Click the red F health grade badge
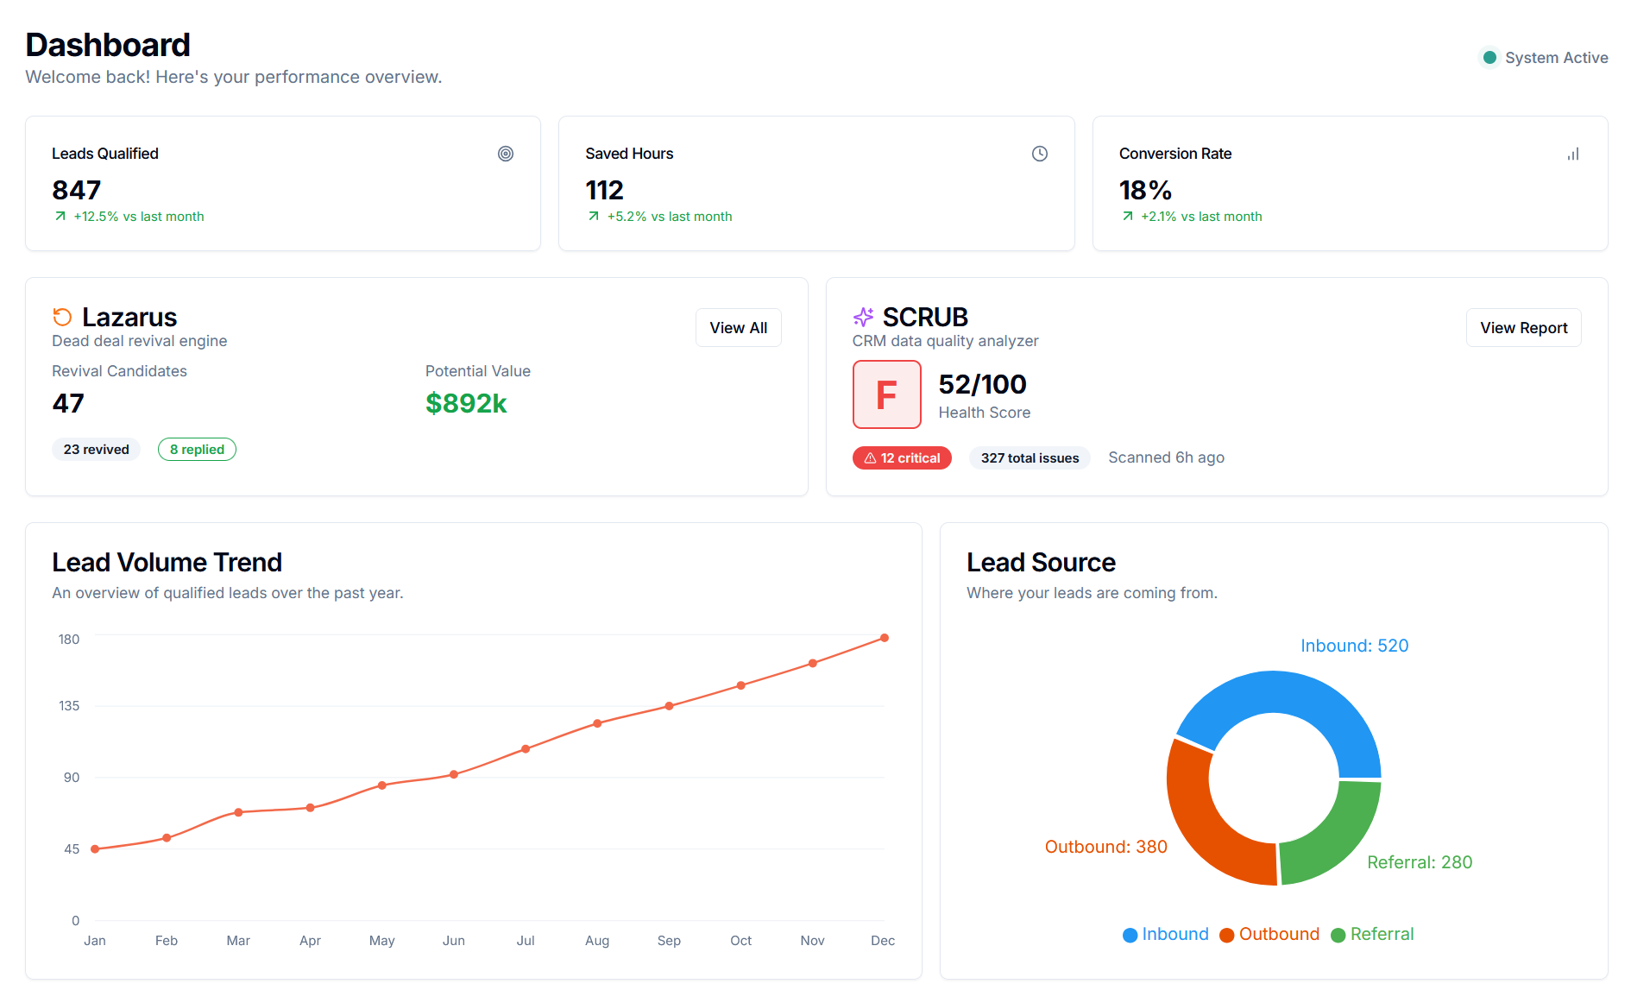The height and width of the screenshot is (990, 1631). (886, 394)
